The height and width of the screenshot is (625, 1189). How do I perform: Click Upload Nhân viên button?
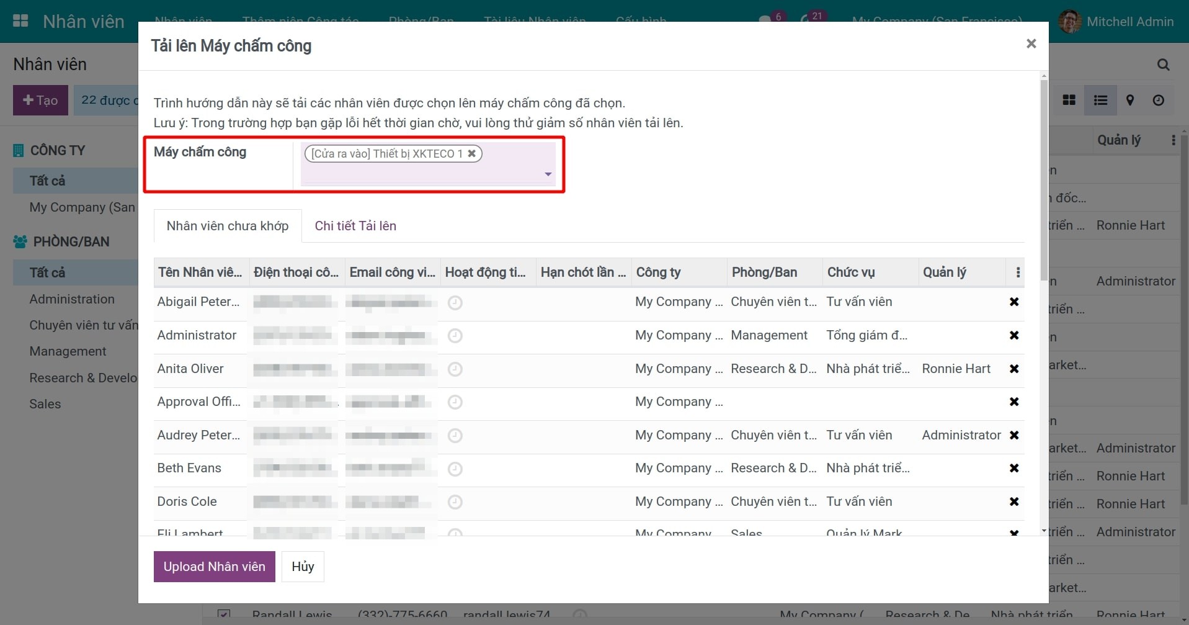215,567
